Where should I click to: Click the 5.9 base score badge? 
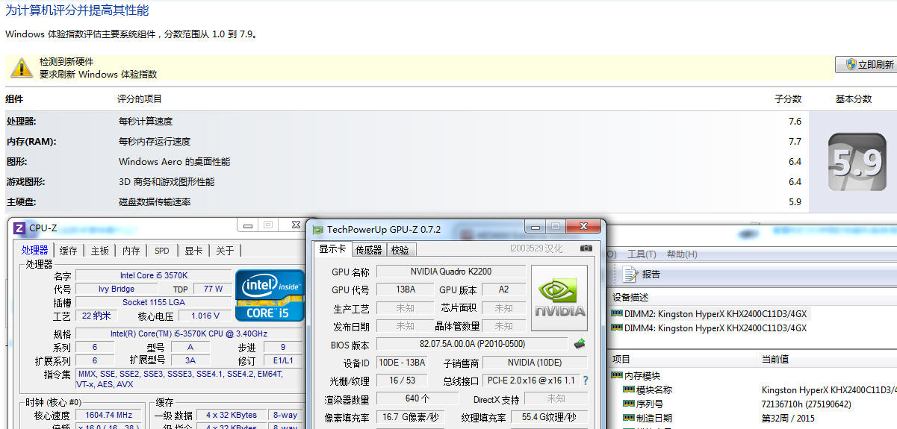click(x=856, y=163)
